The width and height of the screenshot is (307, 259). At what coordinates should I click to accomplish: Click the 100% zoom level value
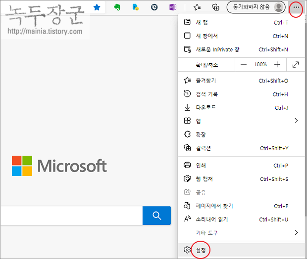[x=260, y=65]
